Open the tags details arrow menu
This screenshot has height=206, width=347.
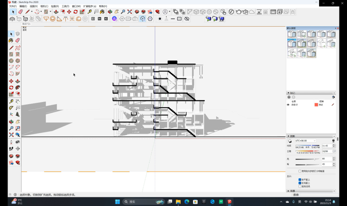coord(334,97)
